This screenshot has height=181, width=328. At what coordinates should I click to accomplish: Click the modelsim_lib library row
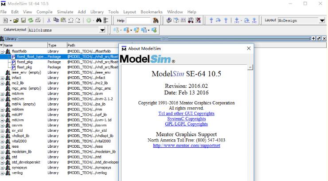(x=59, y=151)
